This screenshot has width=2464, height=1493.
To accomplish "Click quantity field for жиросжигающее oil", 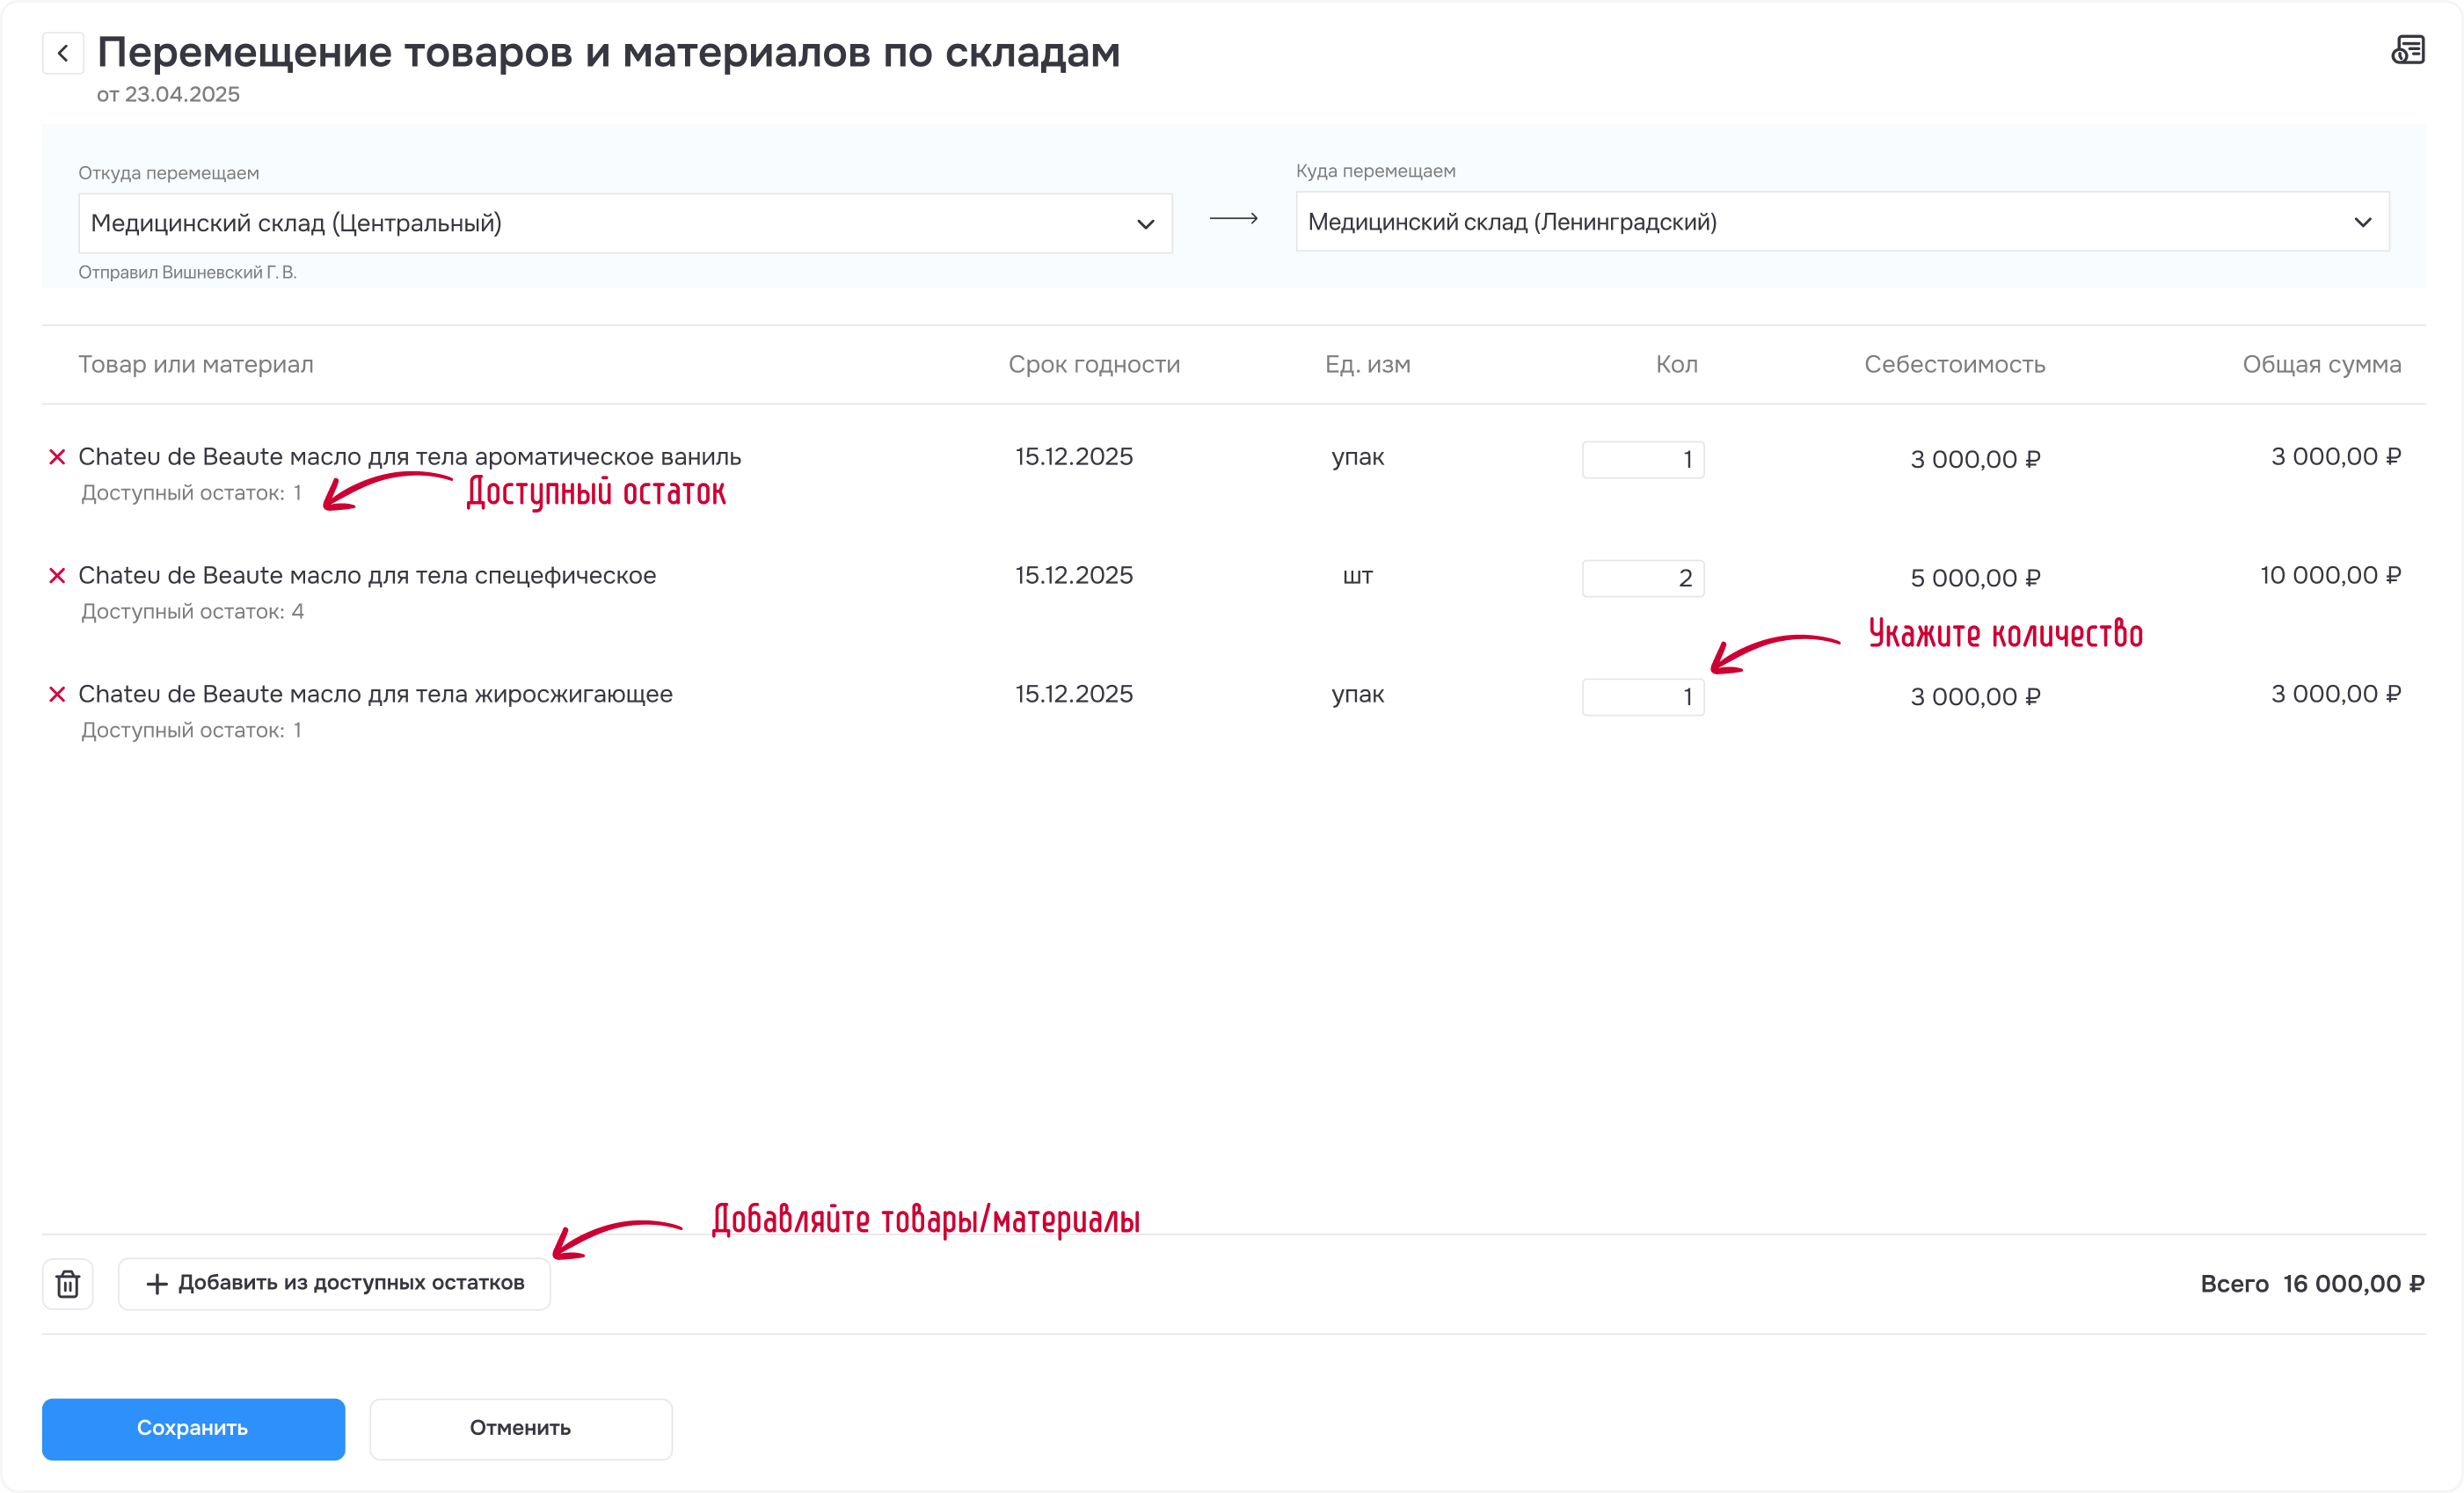I will point(1643,697).
